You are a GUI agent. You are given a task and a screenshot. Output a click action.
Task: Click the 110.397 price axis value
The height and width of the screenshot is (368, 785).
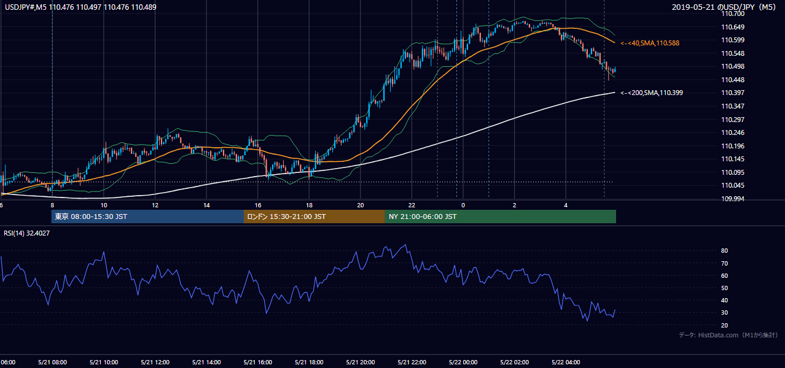(x=733, y=93)
